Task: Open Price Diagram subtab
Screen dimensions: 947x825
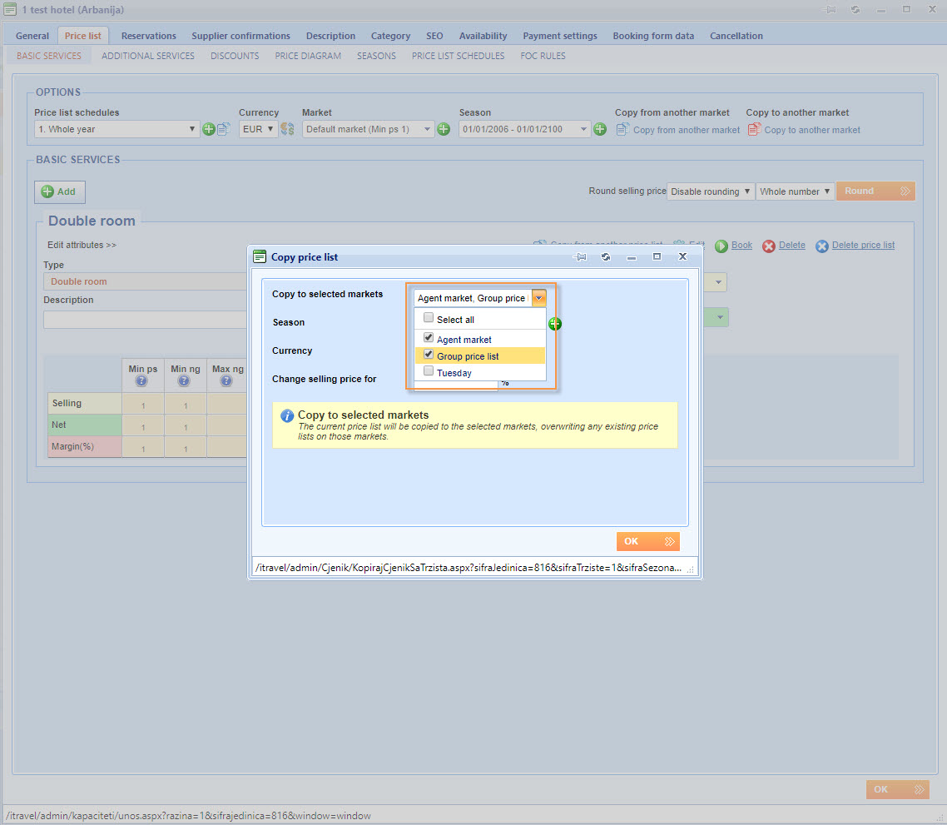Action: [307, 56]
